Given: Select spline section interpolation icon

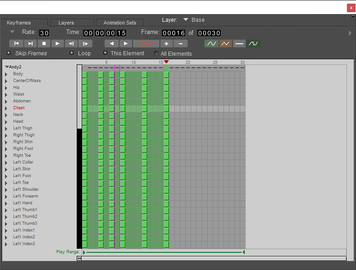Looking at the screenshot, I should pyautogui.click(x=212, y=43).
